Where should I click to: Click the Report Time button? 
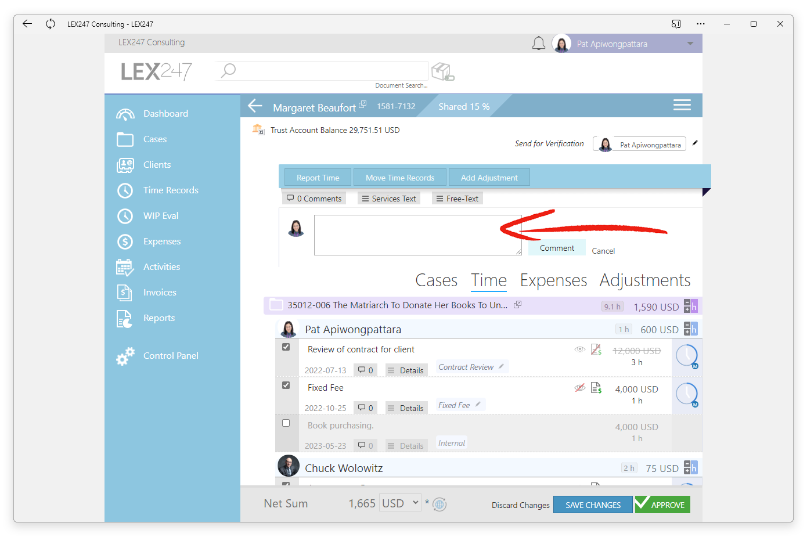point(318,178)
